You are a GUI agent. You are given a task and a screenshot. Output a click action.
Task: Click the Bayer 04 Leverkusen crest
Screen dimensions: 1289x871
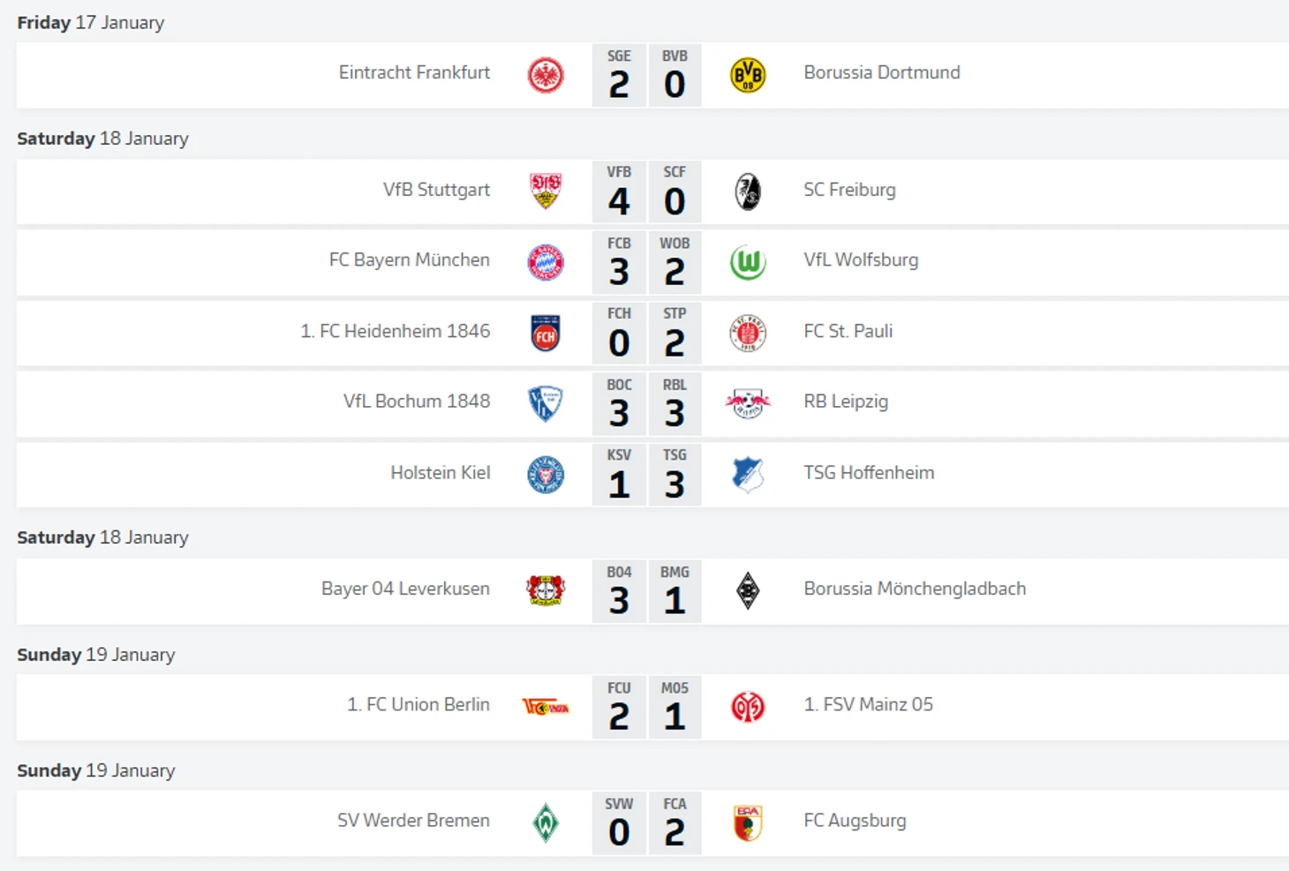coord(546,590)
